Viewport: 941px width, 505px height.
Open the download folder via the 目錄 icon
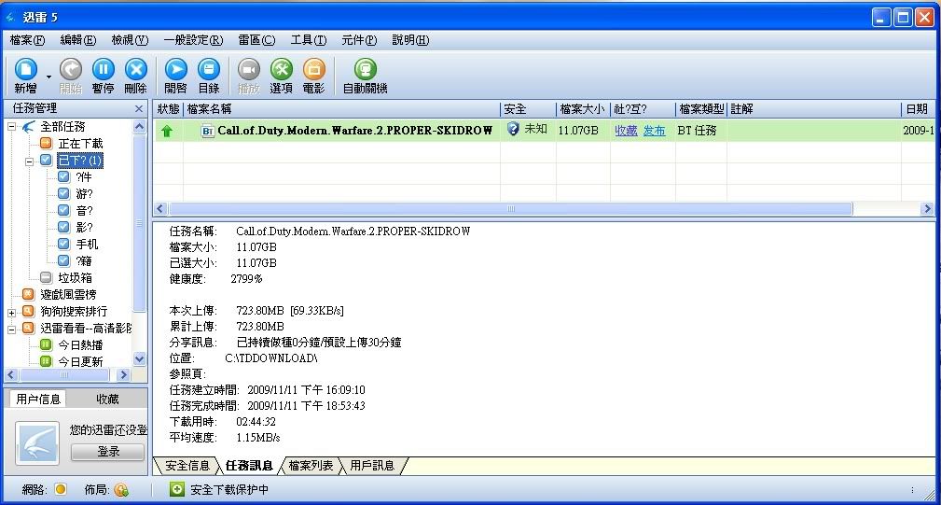(209, 70)
